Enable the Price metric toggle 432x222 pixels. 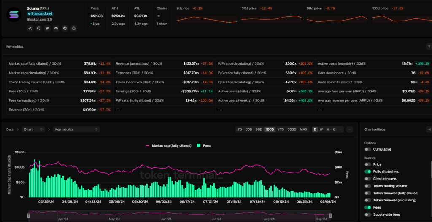pos(368,164)
